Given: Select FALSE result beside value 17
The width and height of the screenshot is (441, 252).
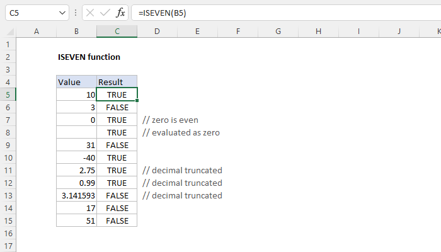Looking at the screenshot, I should click(117, 208).
